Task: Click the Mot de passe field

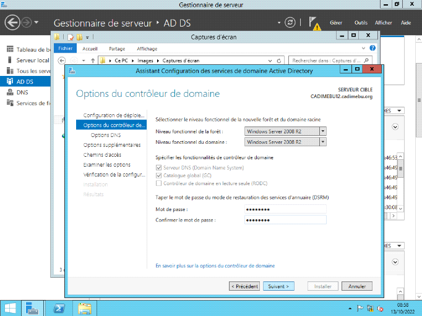Action: pyautogui.click(x=285, y=209)
